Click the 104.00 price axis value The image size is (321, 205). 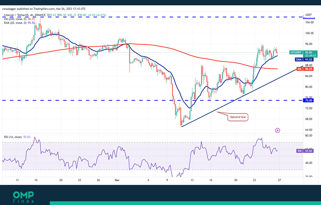click(x=309, y=23)
